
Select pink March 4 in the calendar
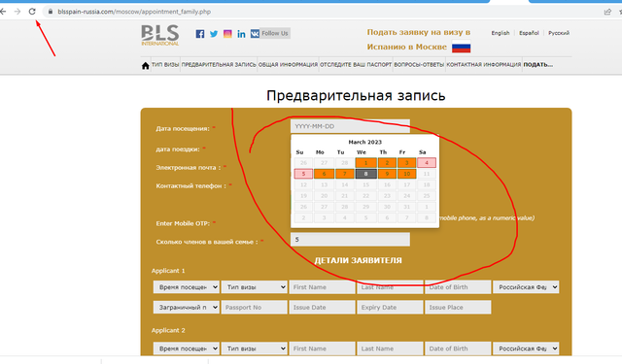click(427, 163)
